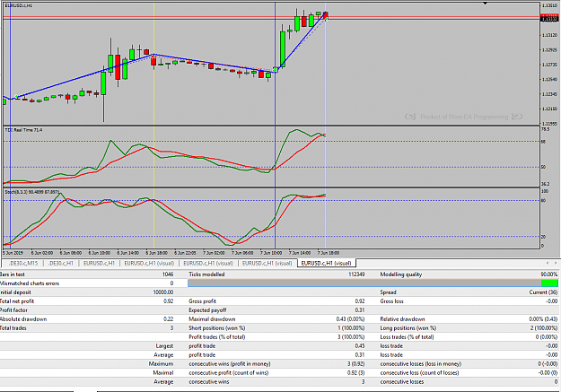Click the long positions value 2 (100.00%)
The image size is (561, 392).
544,328
